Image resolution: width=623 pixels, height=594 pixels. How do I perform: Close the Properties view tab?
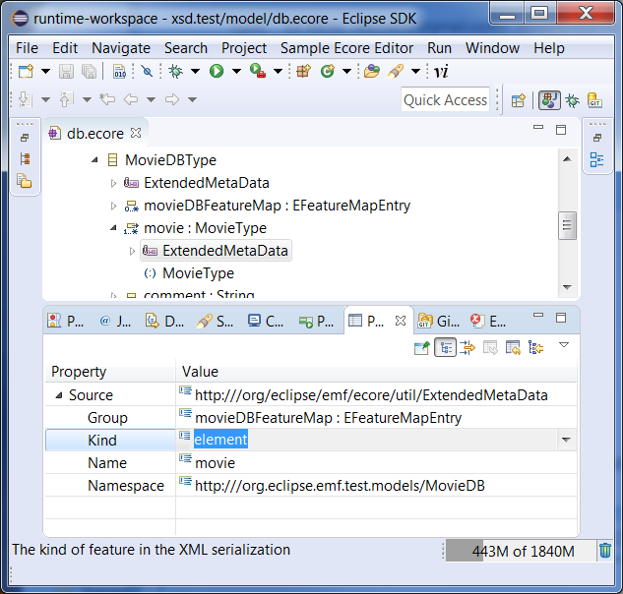click(401, 321)
